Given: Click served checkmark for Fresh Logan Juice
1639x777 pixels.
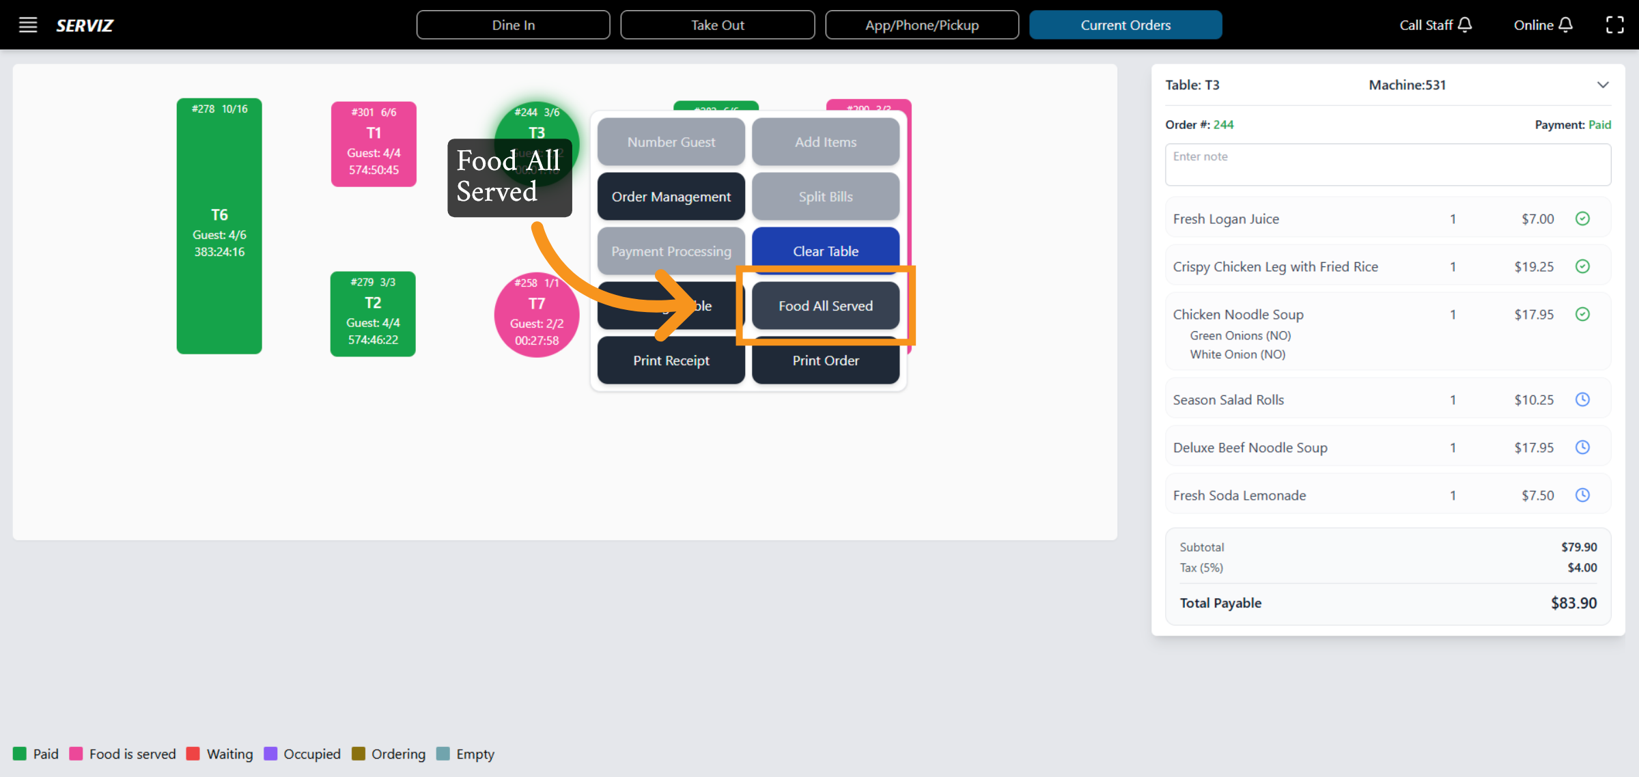Looking at the screenshot, I should tap(1582, 218).
